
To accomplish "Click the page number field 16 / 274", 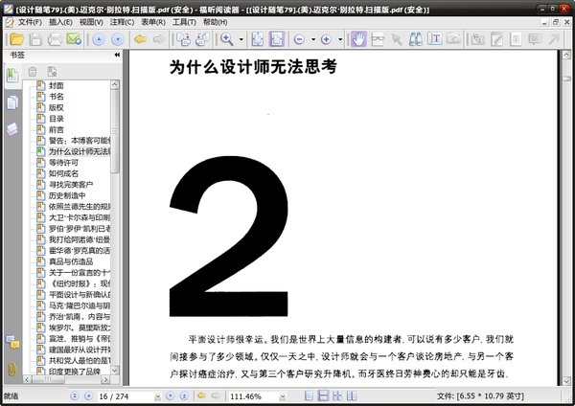I will click(x=115, y=395).
